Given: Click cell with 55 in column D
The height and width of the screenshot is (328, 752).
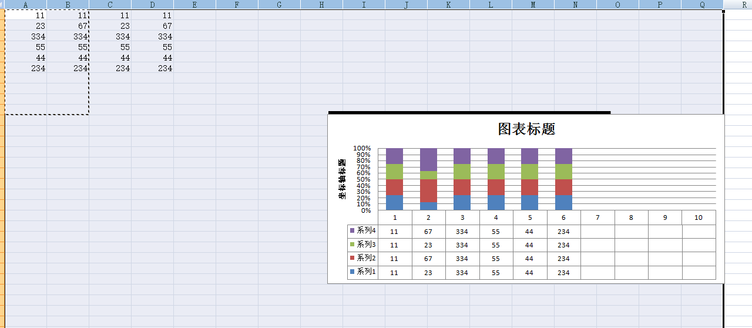Looking at the screenshot, I should (x=153, y=47).
